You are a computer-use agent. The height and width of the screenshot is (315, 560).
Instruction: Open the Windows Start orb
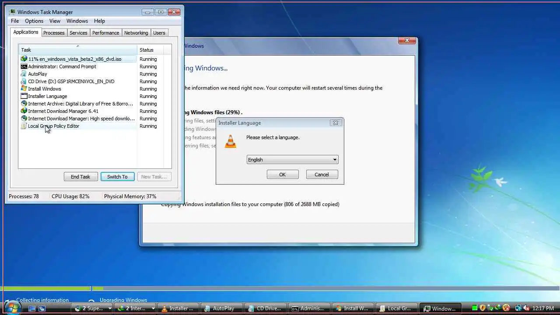pyautogui.click(x=12, y=308)
